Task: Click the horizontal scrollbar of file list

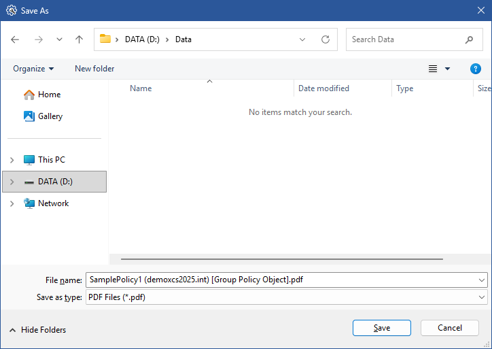Action: [281, 259]
